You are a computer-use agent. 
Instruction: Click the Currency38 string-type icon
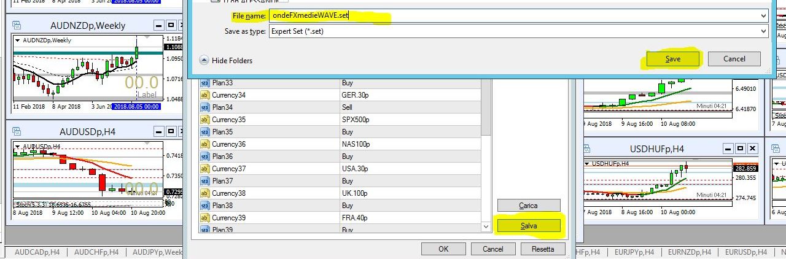205,193
